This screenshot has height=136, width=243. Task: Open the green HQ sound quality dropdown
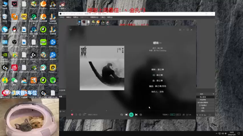click(173, 115)
